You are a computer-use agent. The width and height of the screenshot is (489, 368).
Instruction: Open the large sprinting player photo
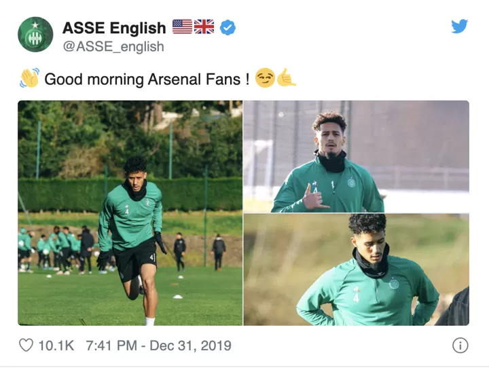(x=130, y=213)
